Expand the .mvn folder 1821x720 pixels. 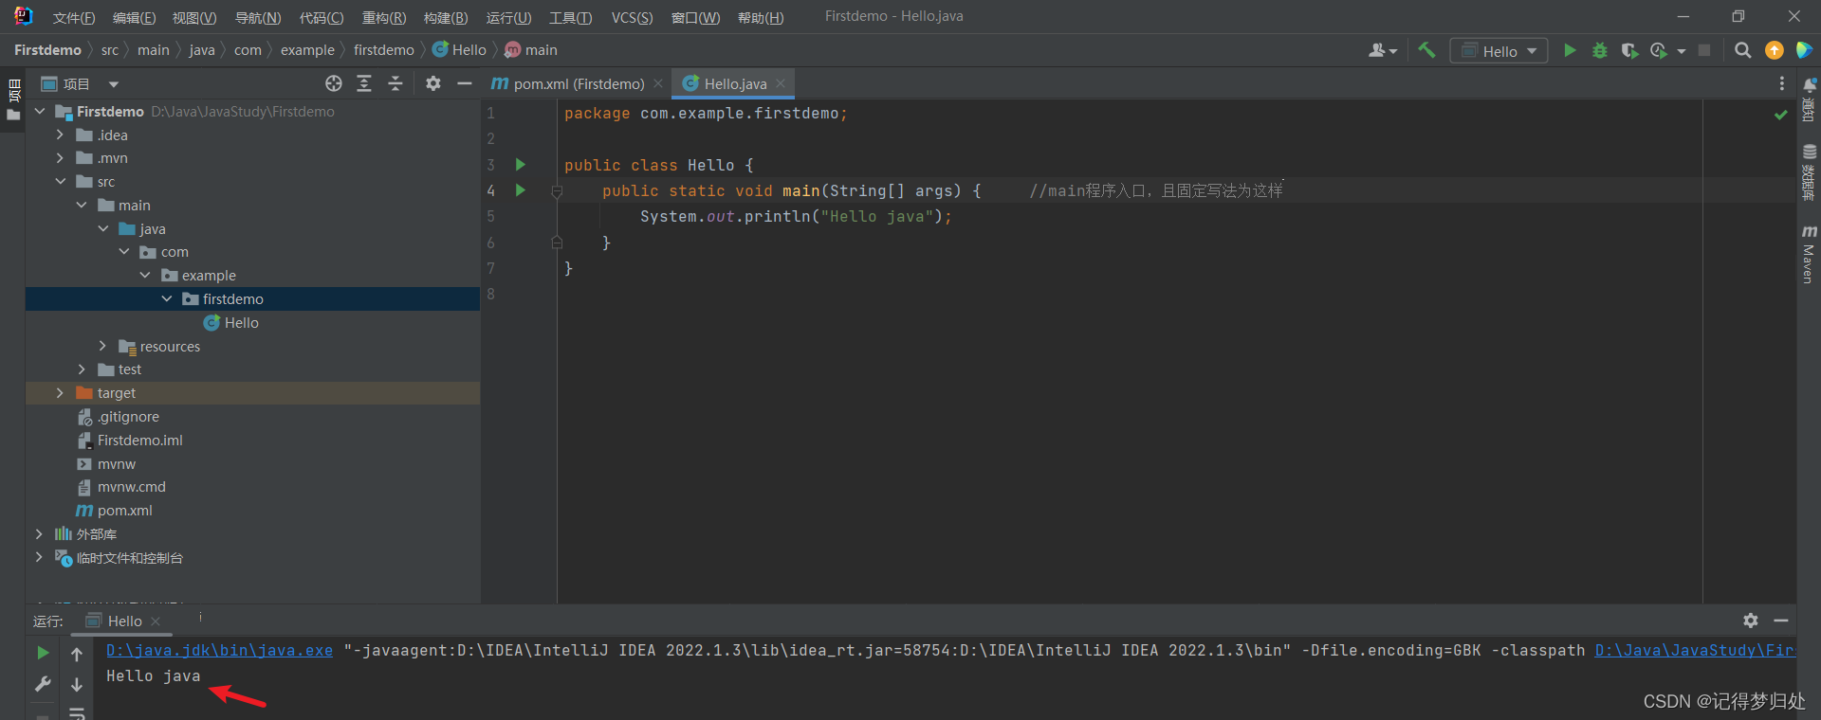(60, 158)
